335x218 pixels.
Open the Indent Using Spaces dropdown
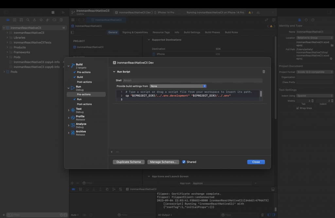[x=315, y=96]
